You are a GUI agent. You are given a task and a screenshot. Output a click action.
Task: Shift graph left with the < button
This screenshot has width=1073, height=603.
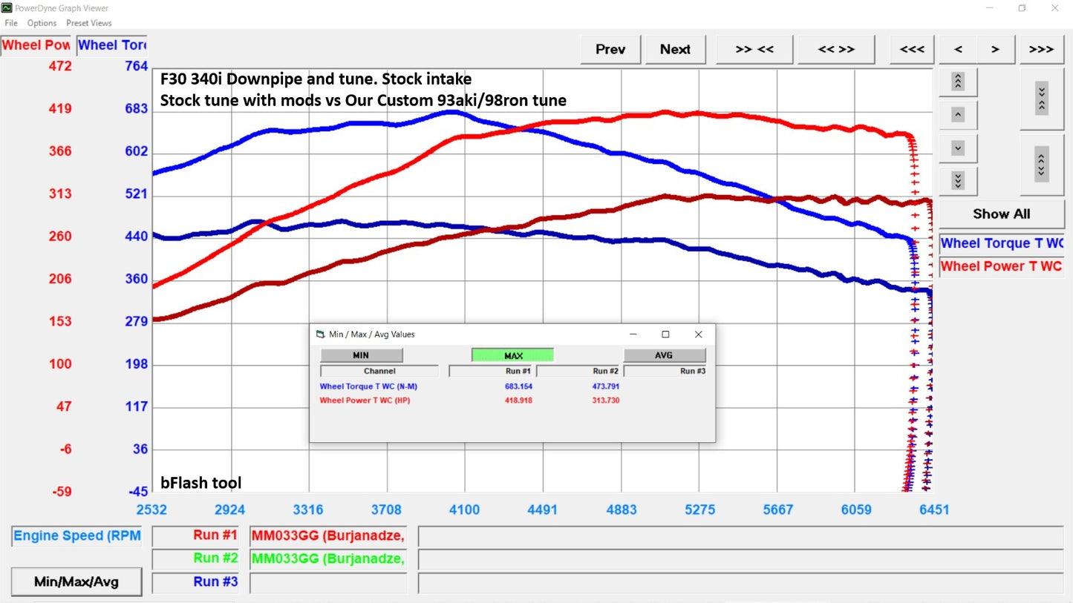pos(958,50)
